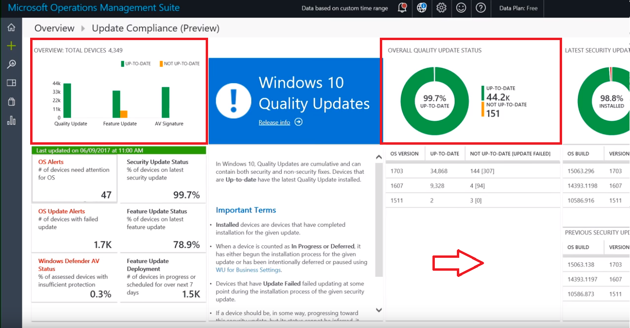Select the OS Update Alerts tile
The image size is (630, 328).
(x=75, y=229)
